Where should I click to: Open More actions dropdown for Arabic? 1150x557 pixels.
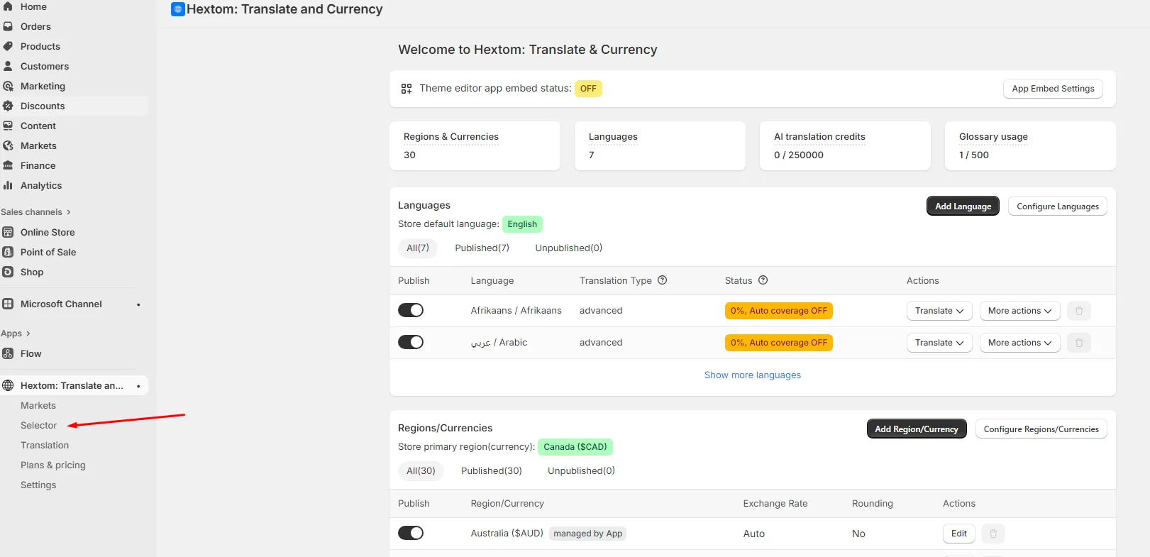coord(1019,343)
